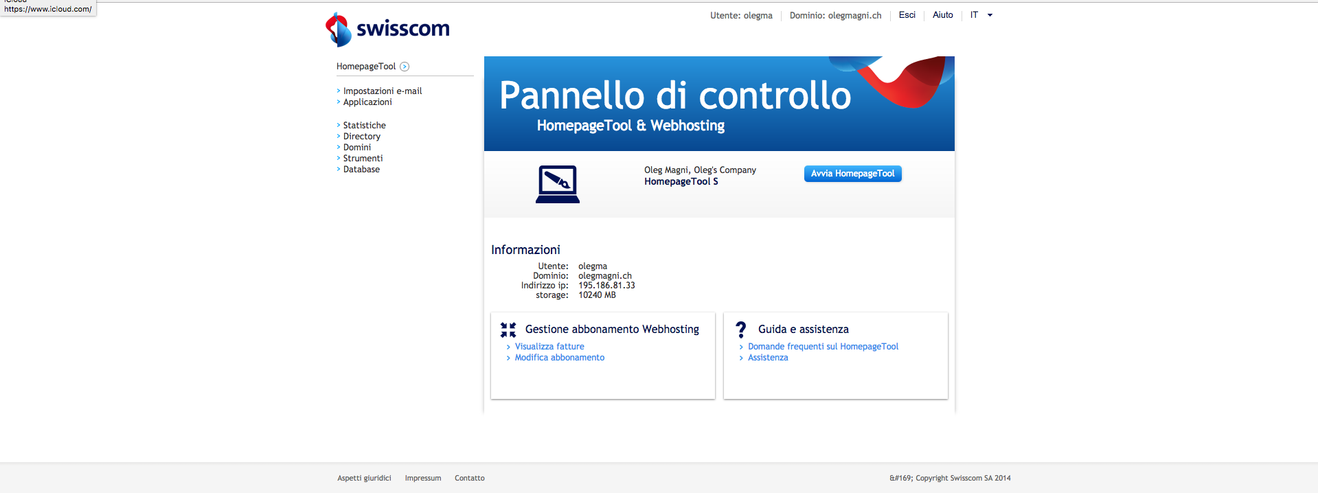Click the arrows icon beside Gestione abbonamento Webhosting
The height and width of the screenshot is (493, 1318).
[508, 330]
